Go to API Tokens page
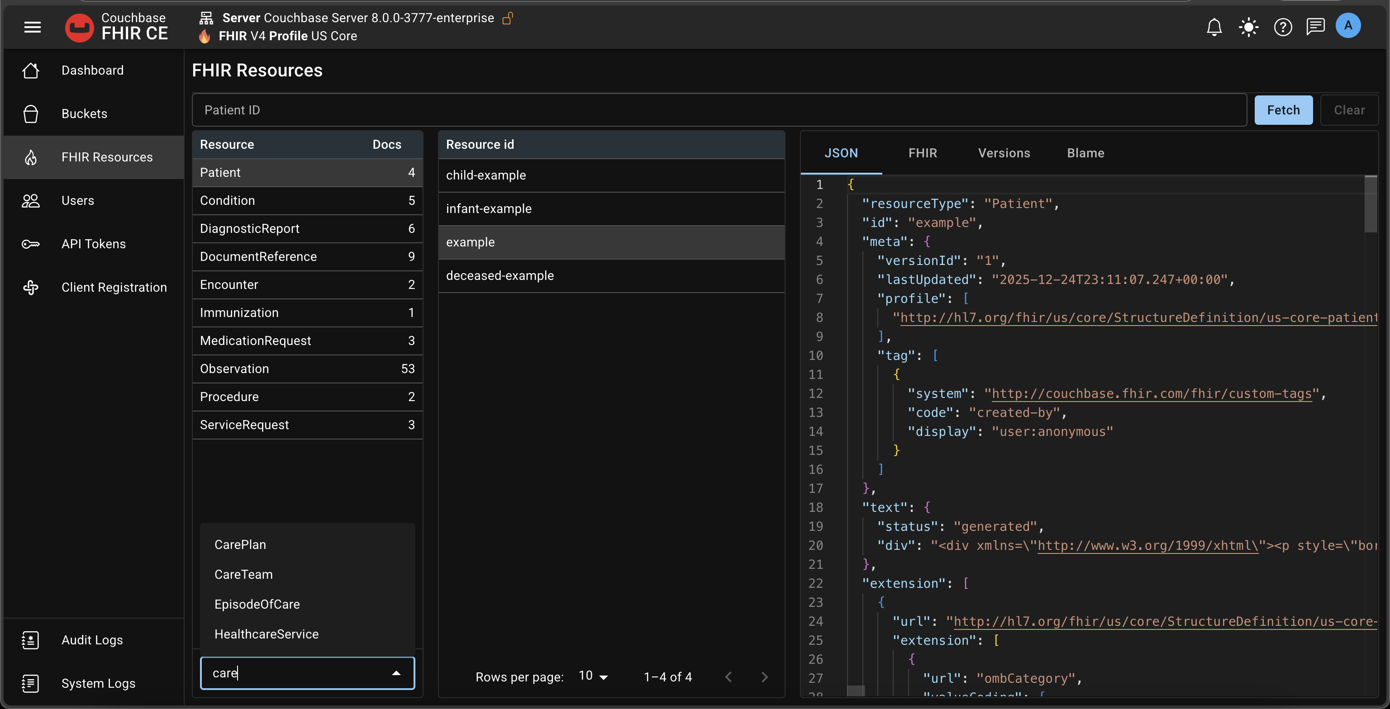Screen dimensions: 1390x709 (93, 244)
